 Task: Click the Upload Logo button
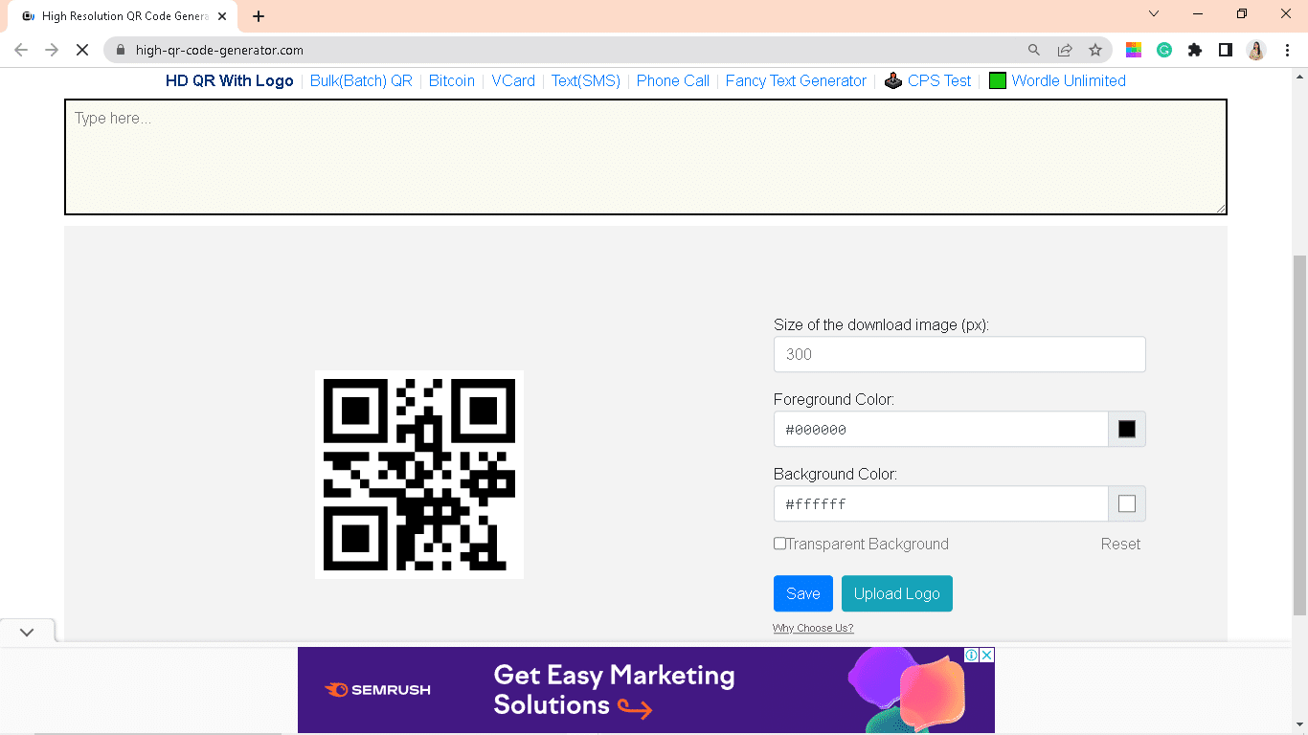[x=897, y=593]
